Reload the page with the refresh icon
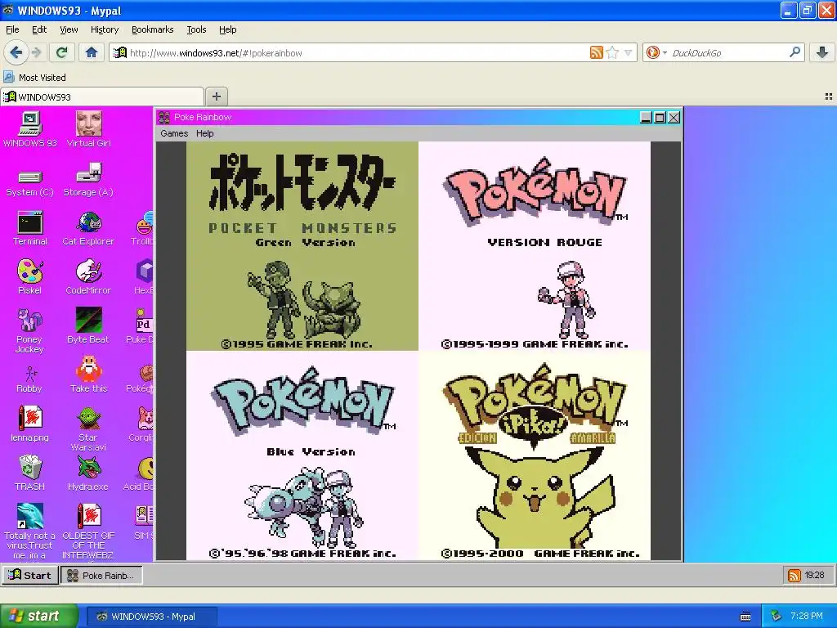 coord(61,52)
